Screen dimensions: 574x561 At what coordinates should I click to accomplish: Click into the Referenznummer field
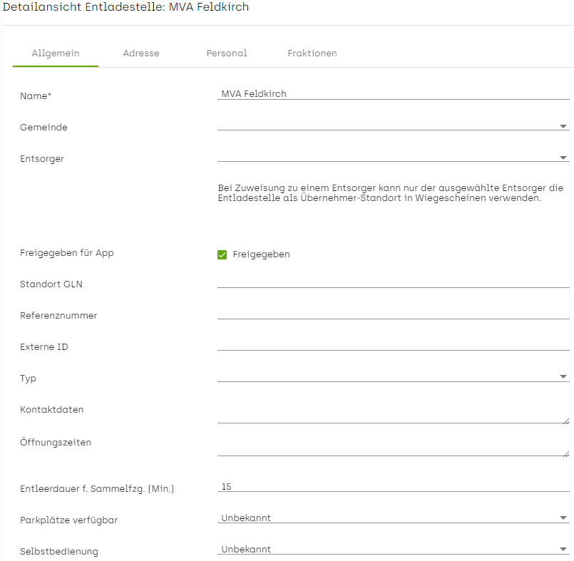[394, 314]
